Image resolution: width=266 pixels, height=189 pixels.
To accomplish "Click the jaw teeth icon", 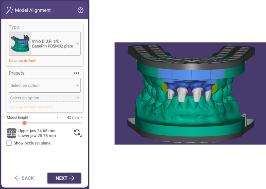I will 11,133.
